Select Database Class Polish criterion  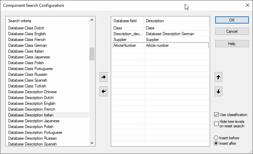[x=48, y=63]
